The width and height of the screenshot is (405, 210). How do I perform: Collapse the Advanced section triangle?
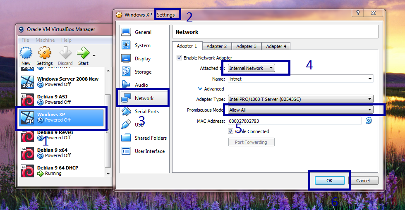point(200,88)
